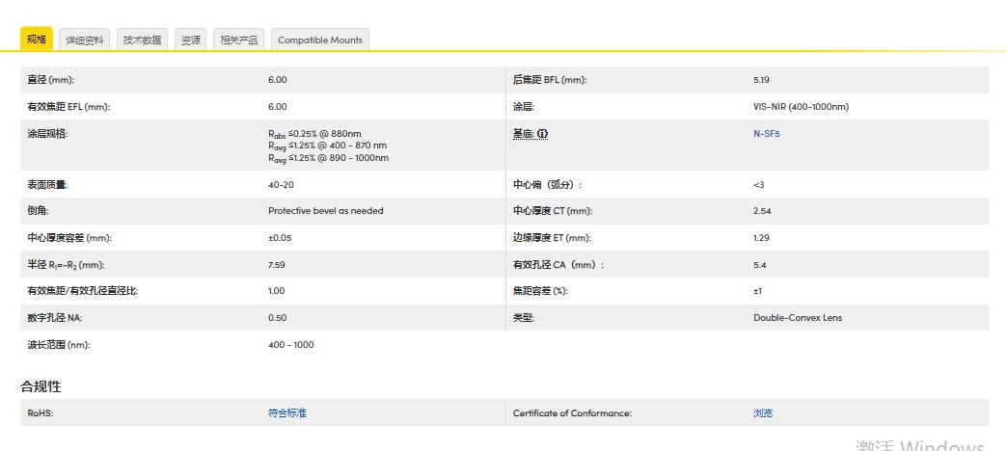Click the 0.50 numerical aperture value
The height and width of the screenshot is (451, 1007).
click(276, 318)
